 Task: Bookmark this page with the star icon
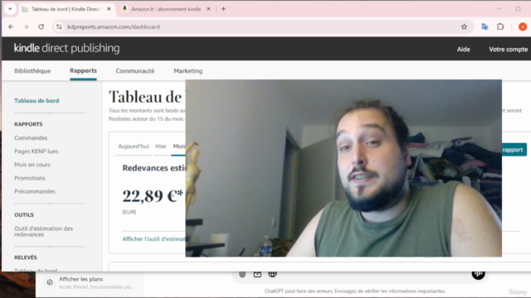464,26
